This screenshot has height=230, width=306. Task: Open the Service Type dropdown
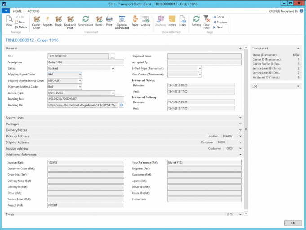pos(112,93)
